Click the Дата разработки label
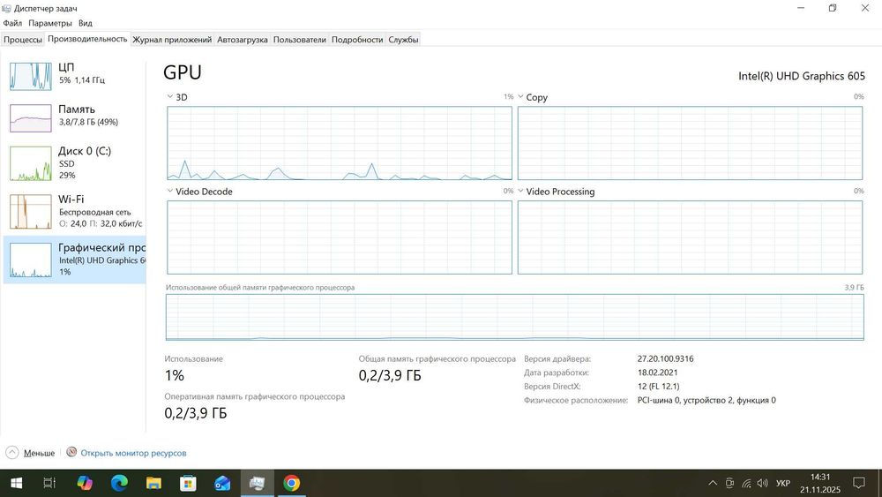 click(x=557, y=373)
